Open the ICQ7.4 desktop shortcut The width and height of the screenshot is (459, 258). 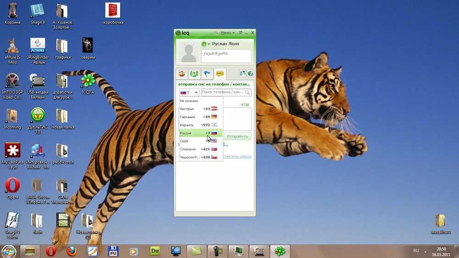coord(88,81)
